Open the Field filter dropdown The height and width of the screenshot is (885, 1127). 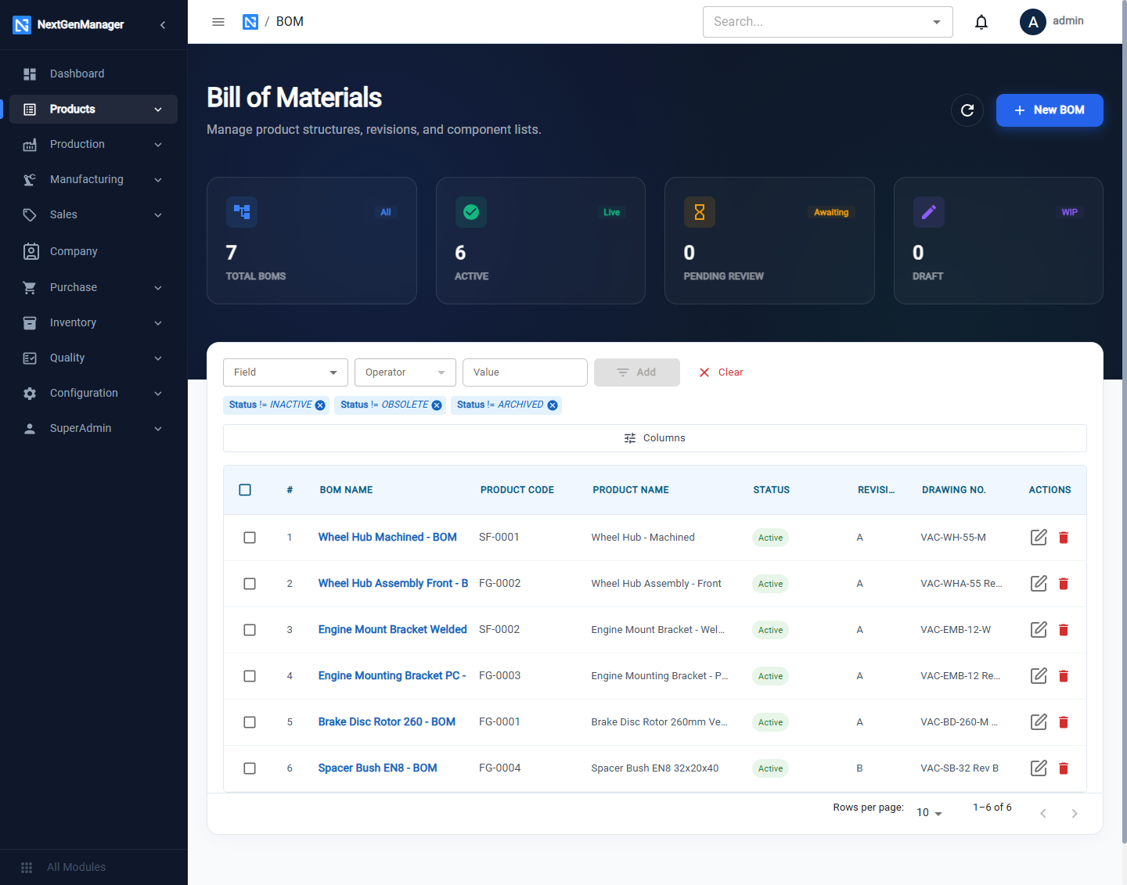point(286,372)
